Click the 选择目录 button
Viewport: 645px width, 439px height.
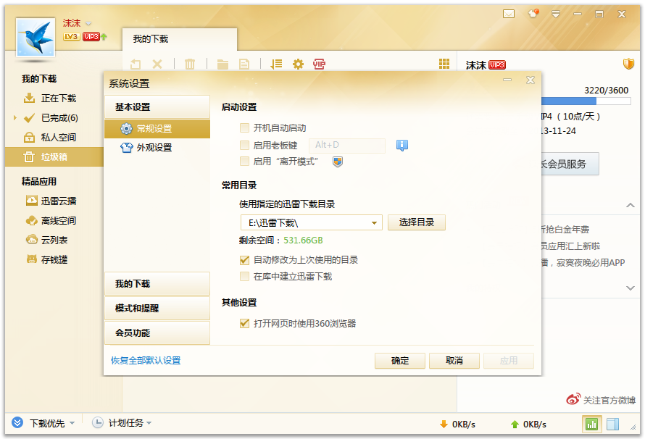(x=416, y=222)
